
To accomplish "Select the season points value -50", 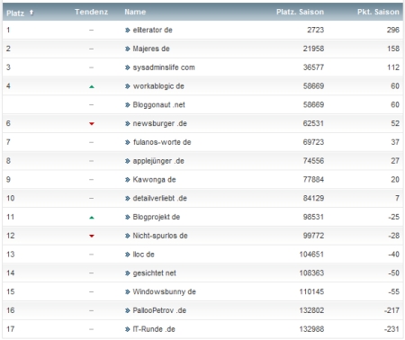I will [x=394, y=273].
